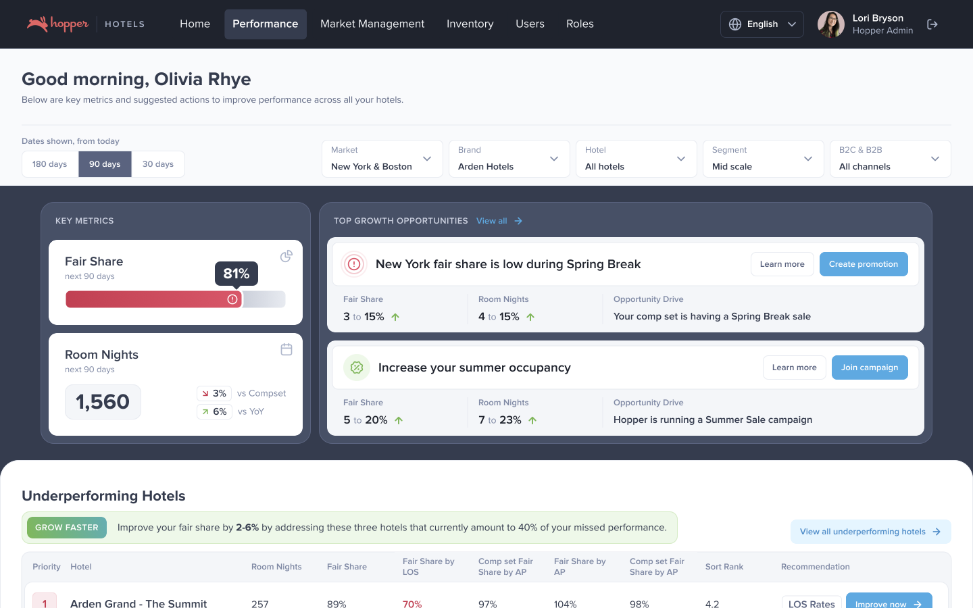This screenshot has height=608, width=973.
Task: Click the logout icon beside Lori Bryson
Action: coord(932,24)
